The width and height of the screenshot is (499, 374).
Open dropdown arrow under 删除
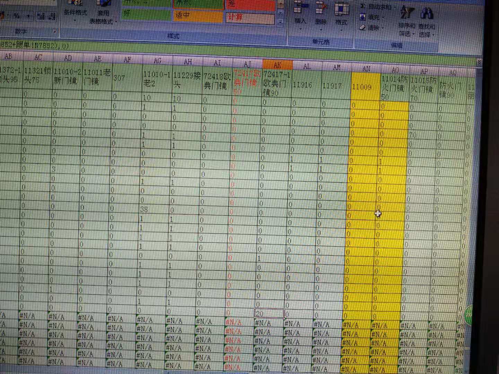pyautogui.click(x=321, y=29)
